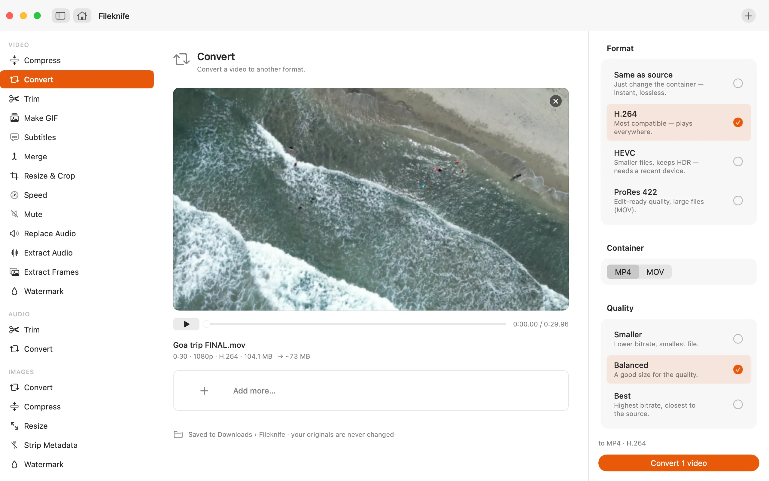
Task: Switch container to MOV
Action: click(655, 272)
